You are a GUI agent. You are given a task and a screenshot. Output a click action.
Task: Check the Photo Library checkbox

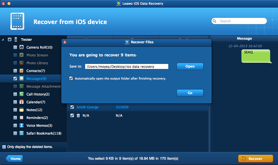tap(15, 63)
